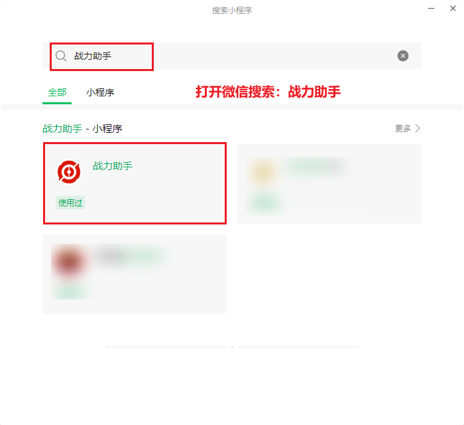
Task: Click the 使用过 tag on 战力助手
Action: 70,203
